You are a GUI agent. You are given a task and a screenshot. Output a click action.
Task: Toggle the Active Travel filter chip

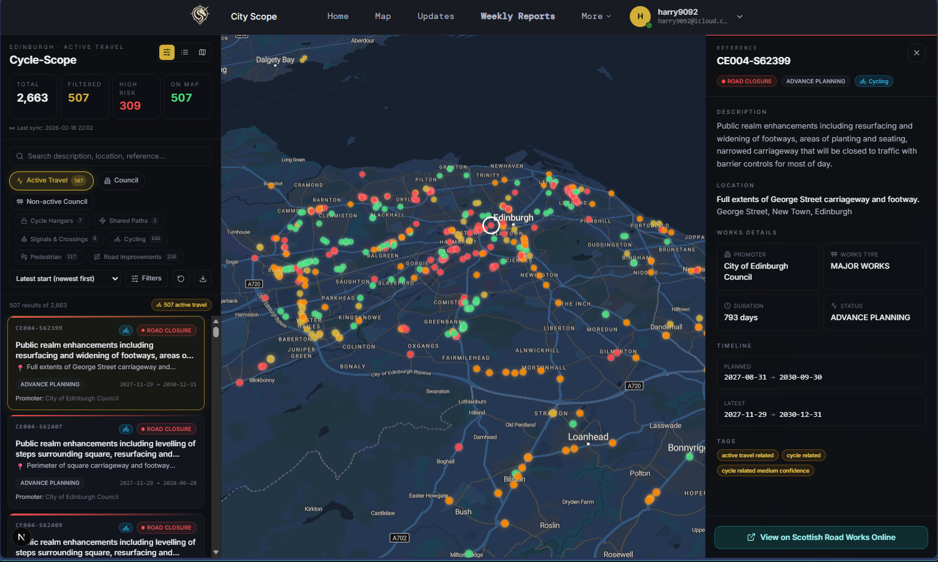pos(51,181)
